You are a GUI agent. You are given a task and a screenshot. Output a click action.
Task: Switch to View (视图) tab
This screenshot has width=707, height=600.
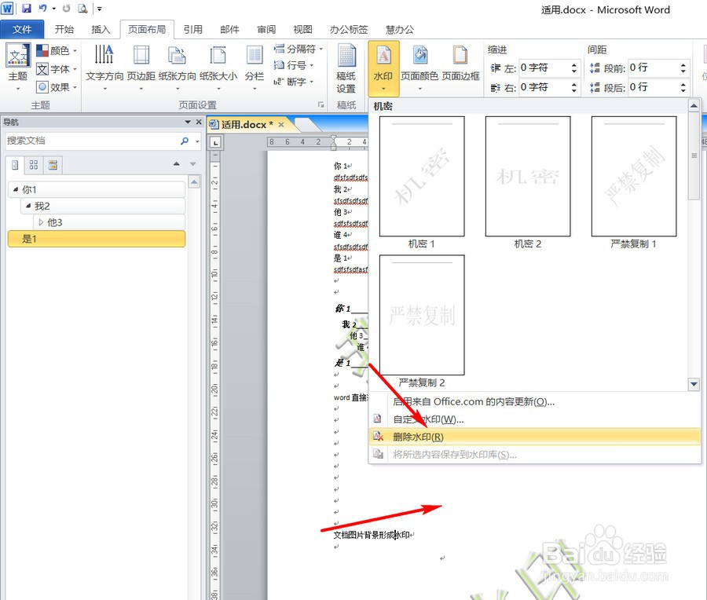click(x=303, y=29)
